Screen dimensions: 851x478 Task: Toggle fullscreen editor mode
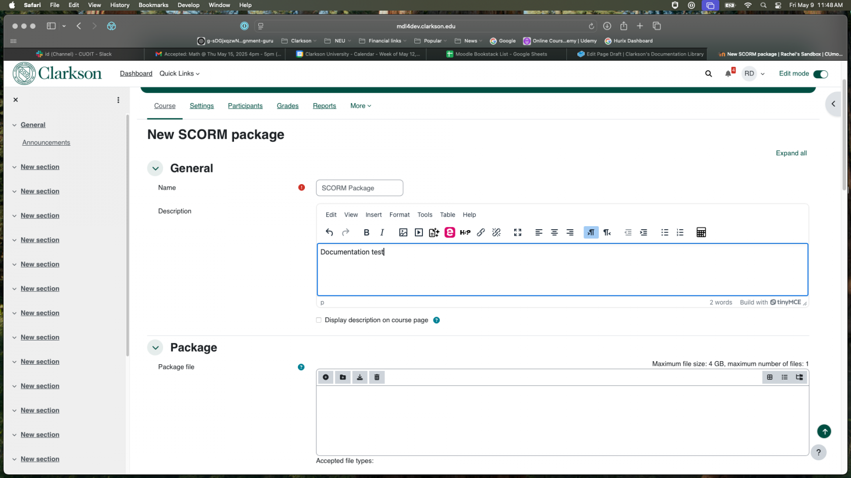pyautogui.click(x=517, y=232)
